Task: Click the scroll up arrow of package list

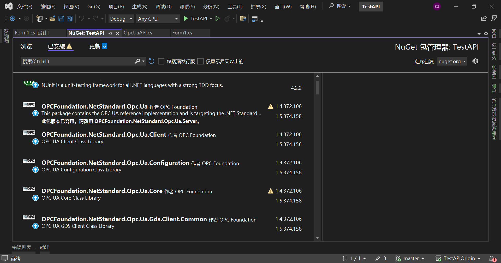Action: point(317,76)
